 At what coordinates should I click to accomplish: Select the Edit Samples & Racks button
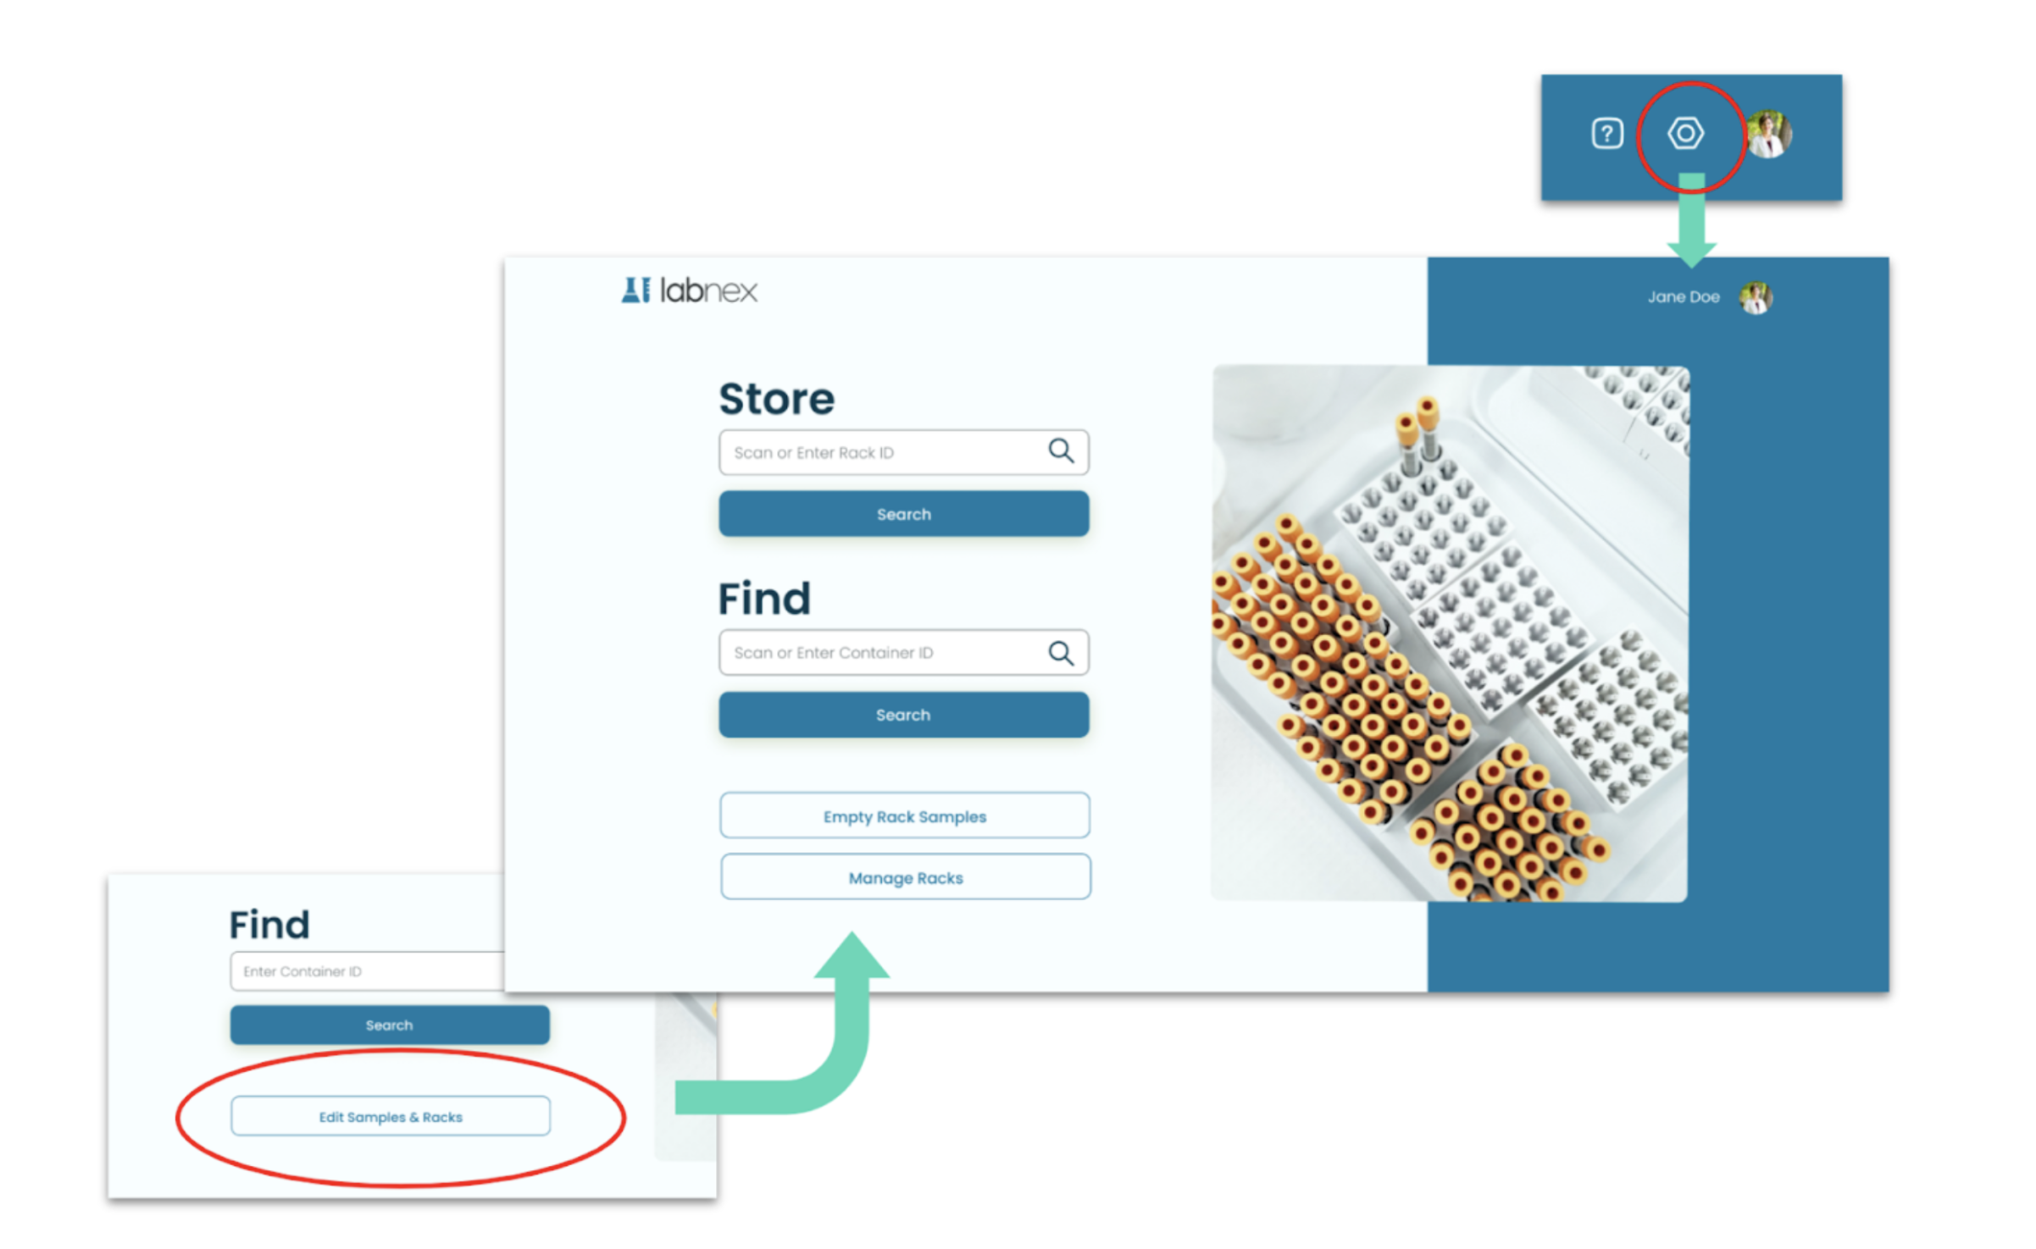tap(390, 1116)
